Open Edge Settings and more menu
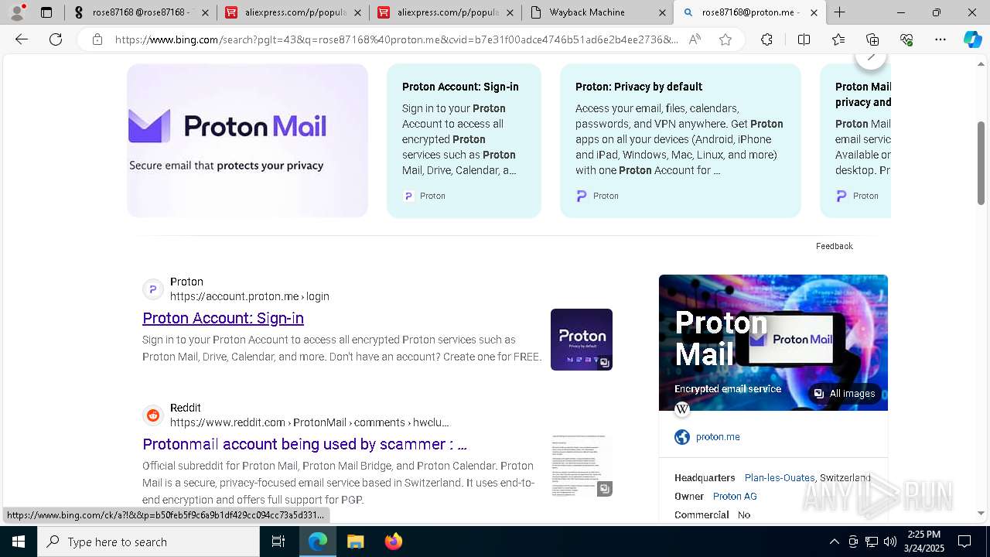The height and width of the screenshot is (557, 990). point(940,39)
